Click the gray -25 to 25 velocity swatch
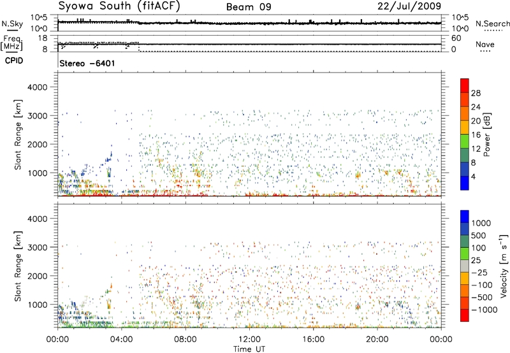This screenshot has width=510, height=353. [465, 266]
